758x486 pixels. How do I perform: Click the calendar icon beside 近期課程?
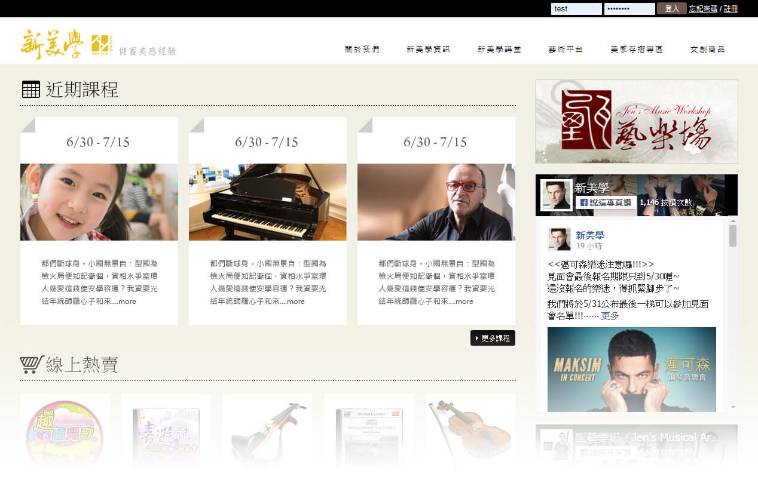pos(31,90)
